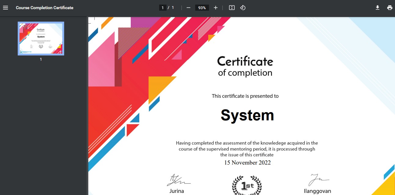Image resolution: width=395 pixels, height=195 pixels.
Task: Print the certificate using the printer icon
Action: 390,8
